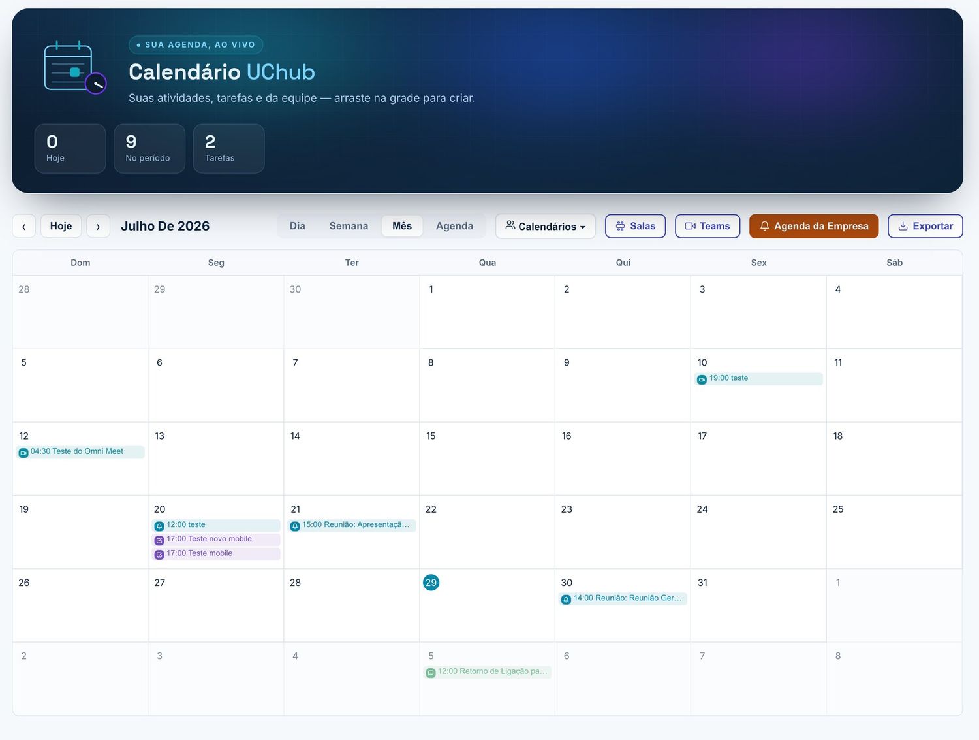Switch to the Agenda view
Viewport: 979px width, 740px height.
[x=454, y=226]
